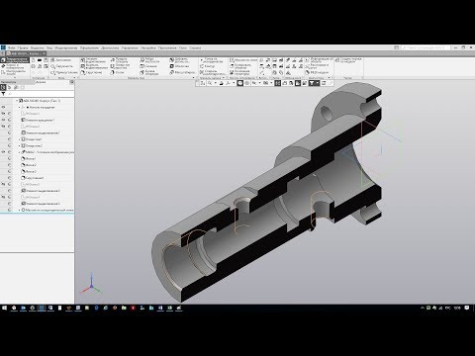Screen dimensions: 475x356
Task: Select the Окружность circle tool
Action: click(x=61, y=66)
